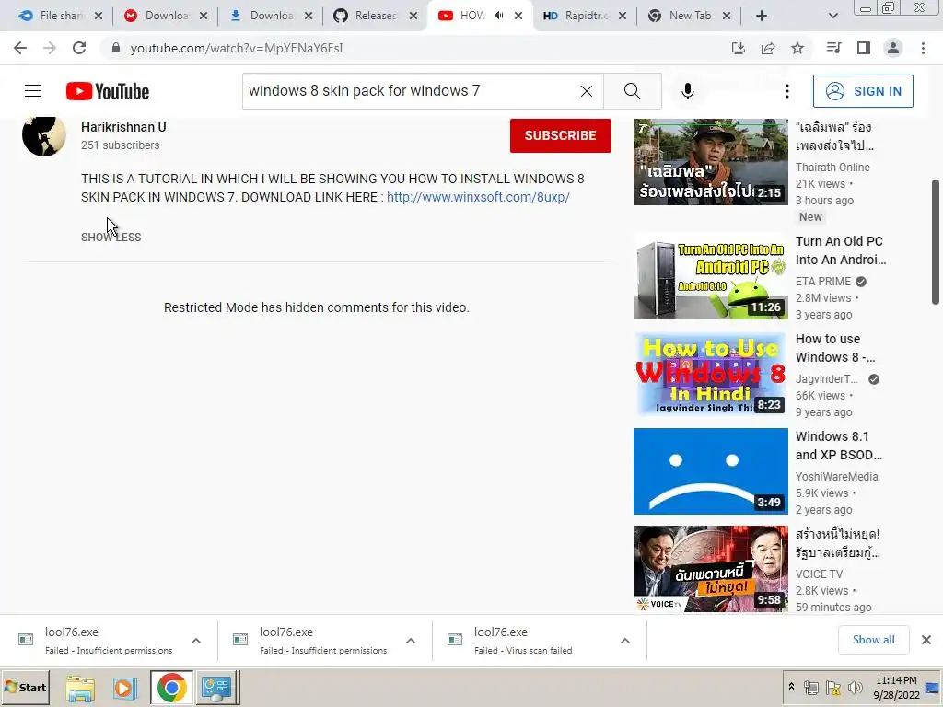The height and width of the screenshot is (707, 943).
Task: Reload the YouTube page
Action: [x=79, y=48]
